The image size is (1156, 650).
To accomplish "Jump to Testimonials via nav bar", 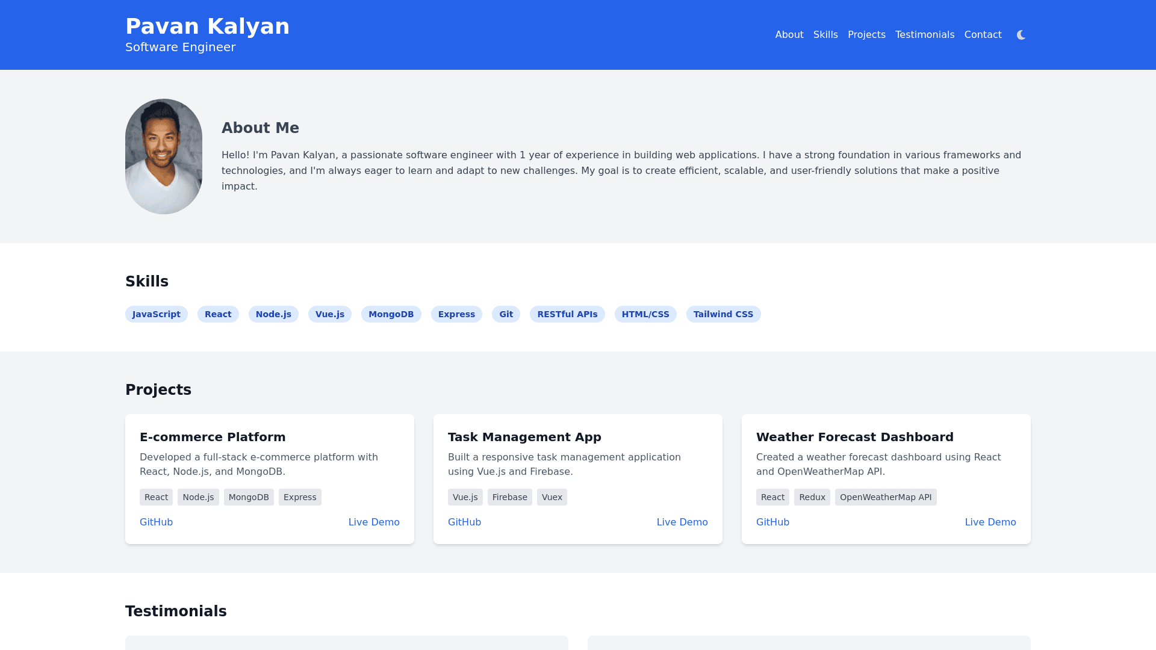I will coord(924,35).
